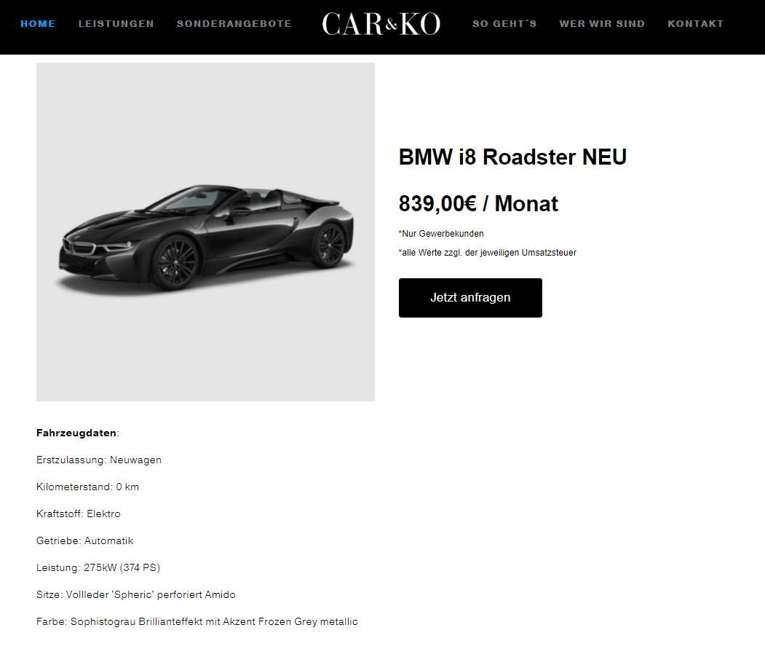Open the LEISTUNGEN navigation link
Screen dimensions: 765x657
[116, 24]
